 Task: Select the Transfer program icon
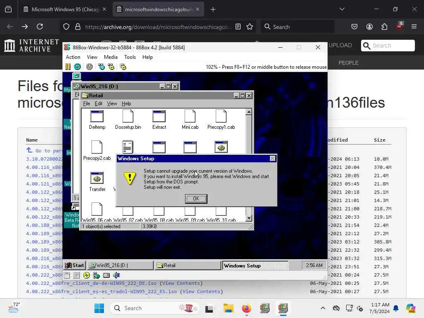pyautogui.click(x=97, y=182)
